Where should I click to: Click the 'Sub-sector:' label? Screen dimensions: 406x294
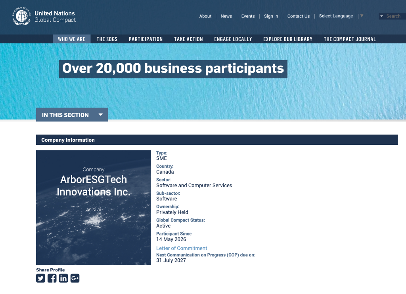tap(168, 193)
